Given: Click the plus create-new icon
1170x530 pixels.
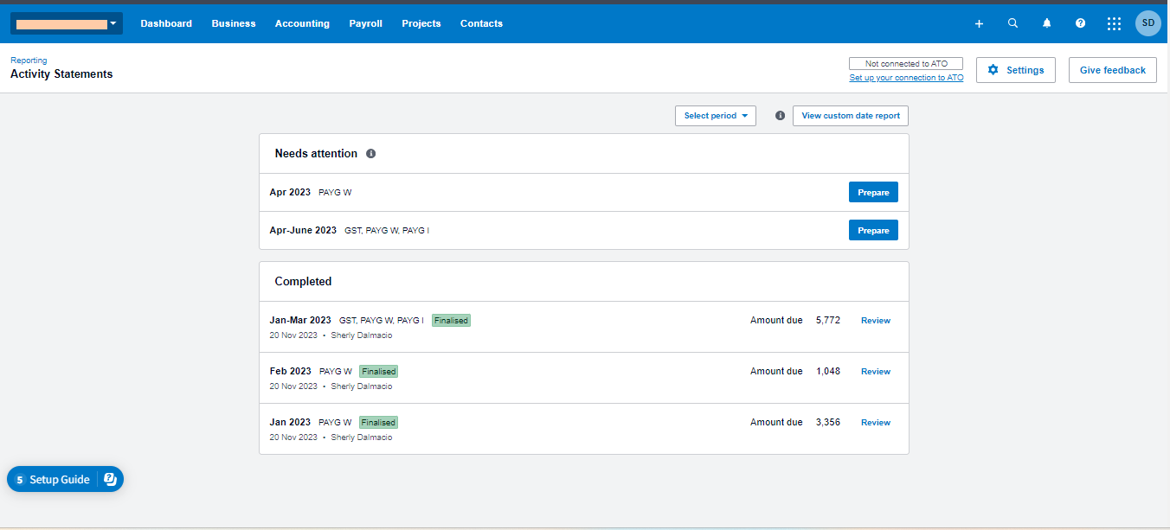Looking at the screenshot, I should [x=979, y=23].
